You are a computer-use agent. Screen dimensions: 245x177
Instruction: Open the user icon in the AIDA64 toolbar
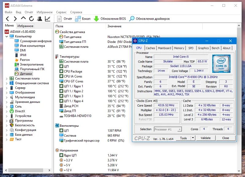pyautogui.click(x=40, y=19)
